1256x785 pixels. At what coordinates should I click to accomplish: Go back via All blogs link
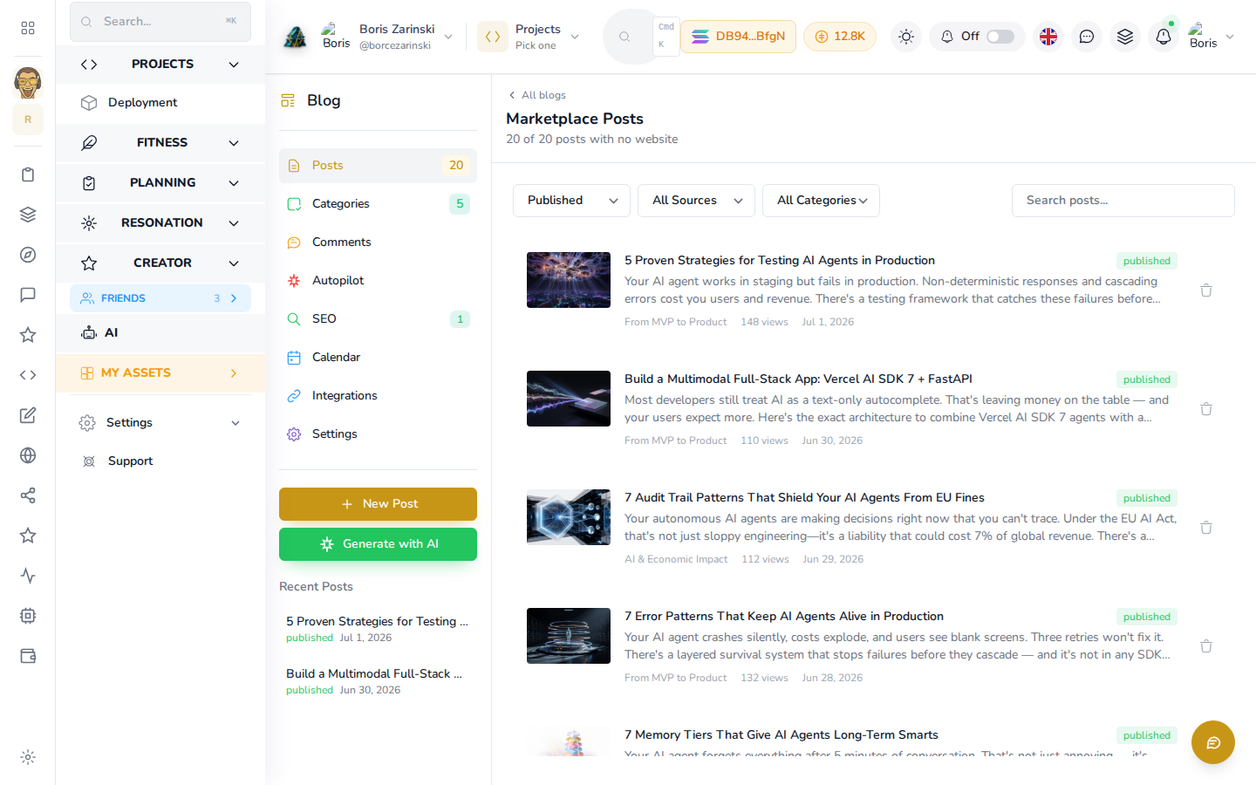tap(537, 95)
